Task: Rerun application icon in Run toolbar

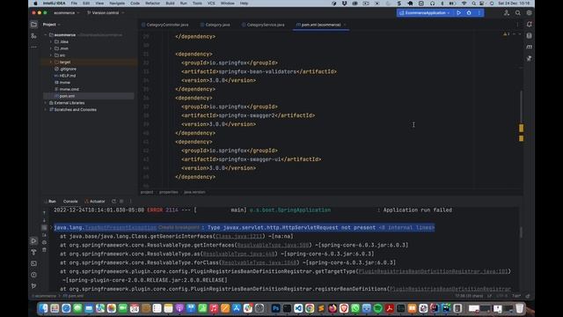Action: click(113, 202)
